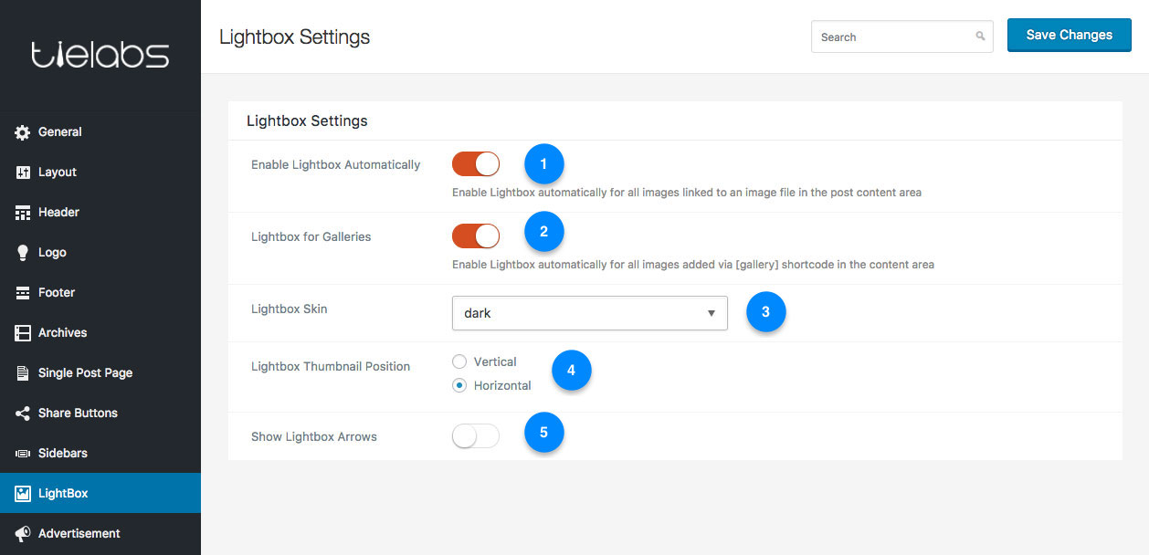
Task: Click the Save Changes button
Action: 1070,35
